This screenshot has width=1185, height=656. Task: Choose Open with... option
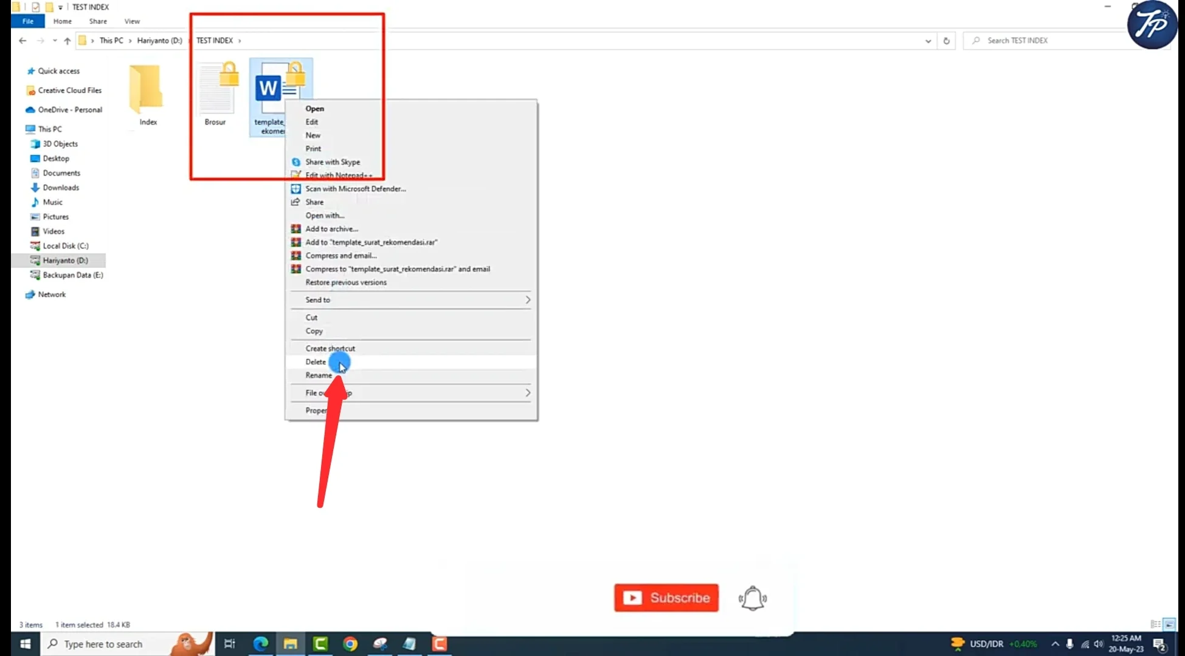(x=325, y=216)
